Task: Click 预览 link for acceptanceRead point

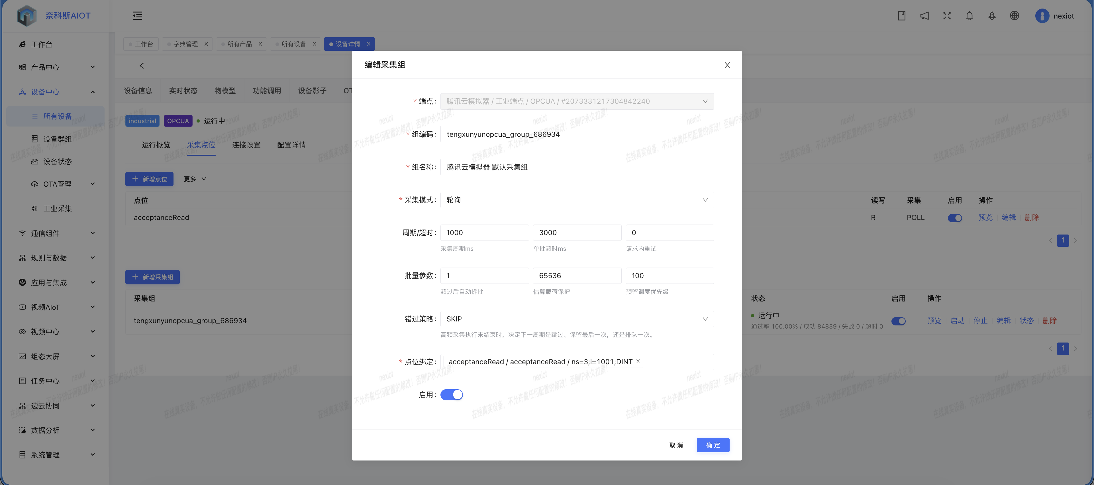Action: click(x=985, y=218)
